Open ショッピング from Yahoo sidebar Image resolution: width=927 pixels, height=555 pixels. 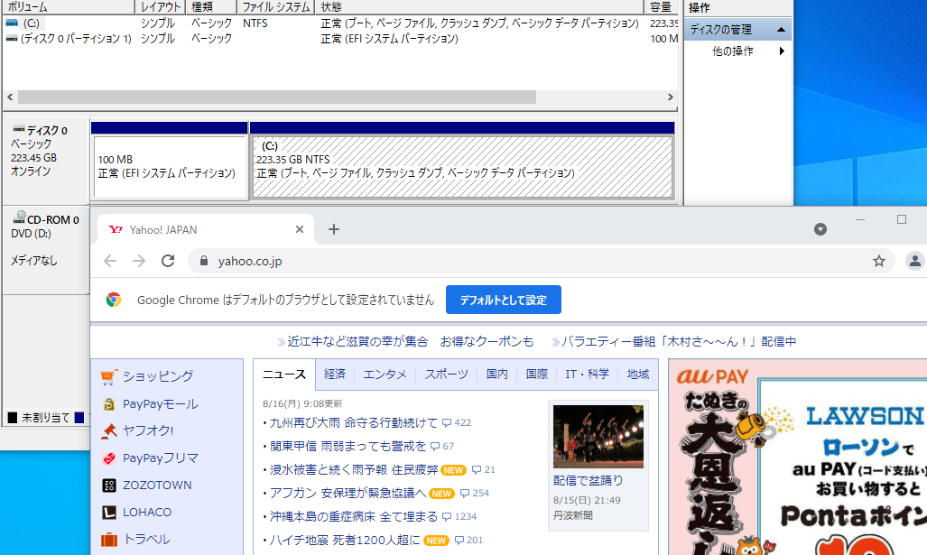point(158,376)
